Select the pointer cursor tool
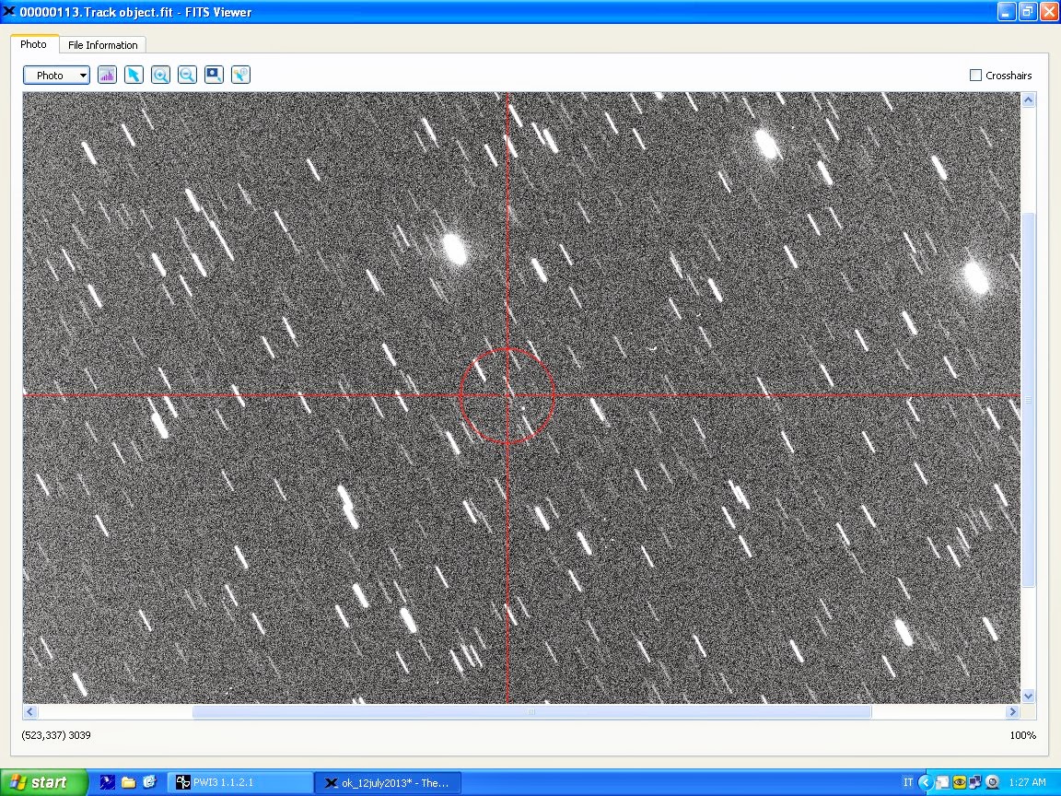Image resolution: width=1061 pixels, height=796 pixels. pyautogui.click(x=134, y=76)
